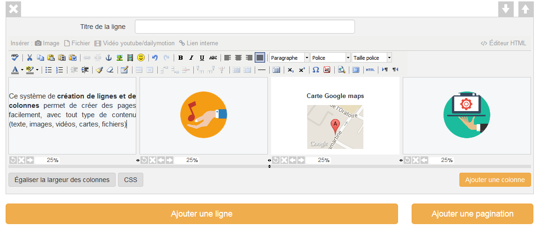Click the Titre de la ligne field
The height and width of the screenshot is (225, 539).
pos(244,27)
